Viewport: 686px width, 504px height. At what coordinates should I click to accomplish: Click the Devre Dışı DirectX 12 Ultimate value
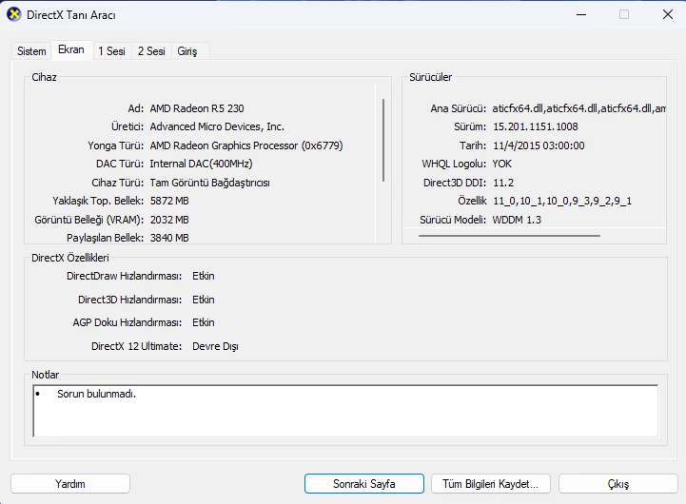coord(215,347)
